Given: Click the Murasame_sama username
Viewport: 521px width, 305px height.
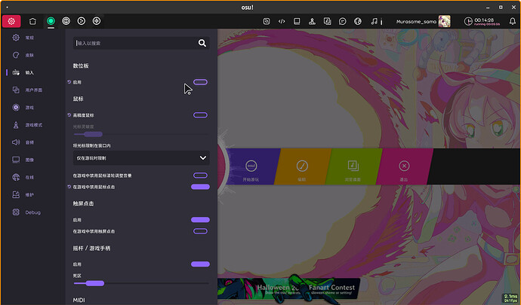Looking at the screenshot, I should point(416,22).
